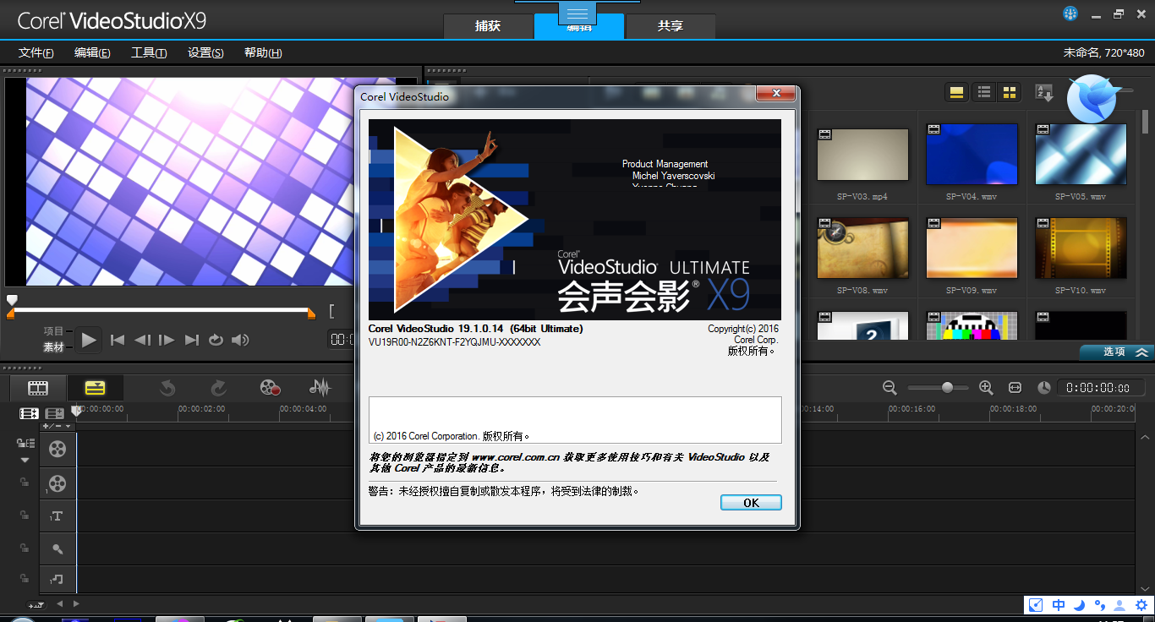The width and height of the screenshot is (1155, 622).
Task: Select the voice track button
Action: click(57, 549)
